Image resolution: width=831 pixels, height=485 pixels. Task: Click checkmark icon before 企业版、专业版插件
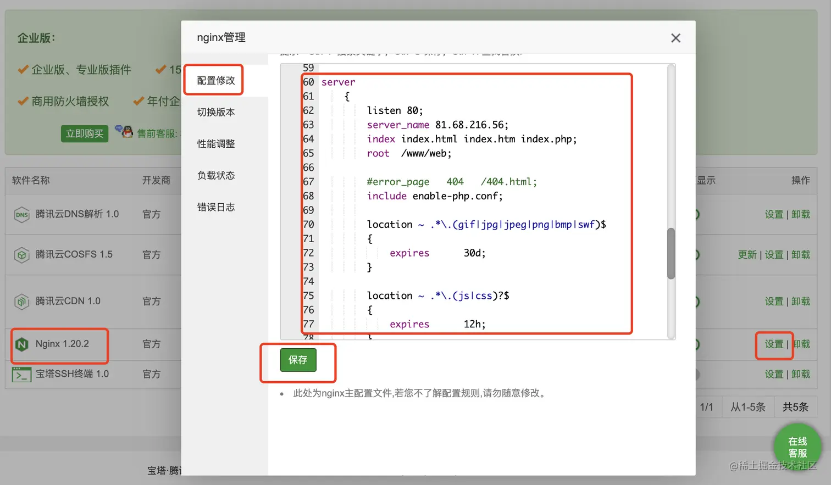(23, 70)
